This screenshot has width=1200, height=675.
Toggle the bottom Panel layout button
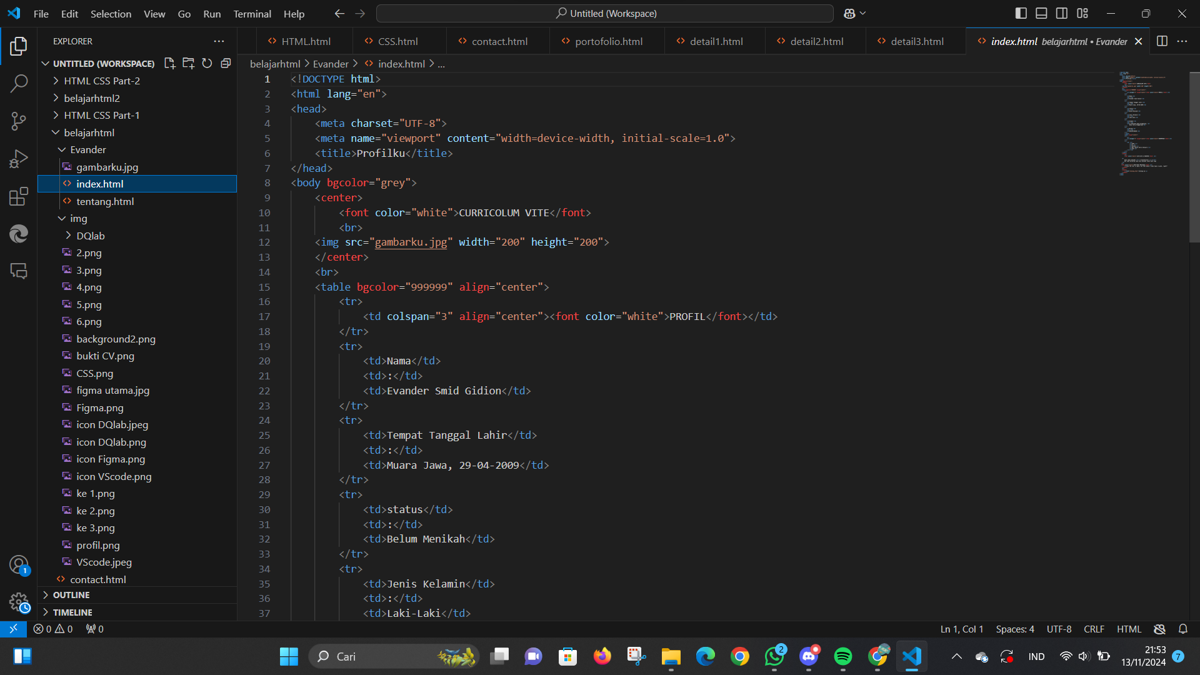[1041, 13]
